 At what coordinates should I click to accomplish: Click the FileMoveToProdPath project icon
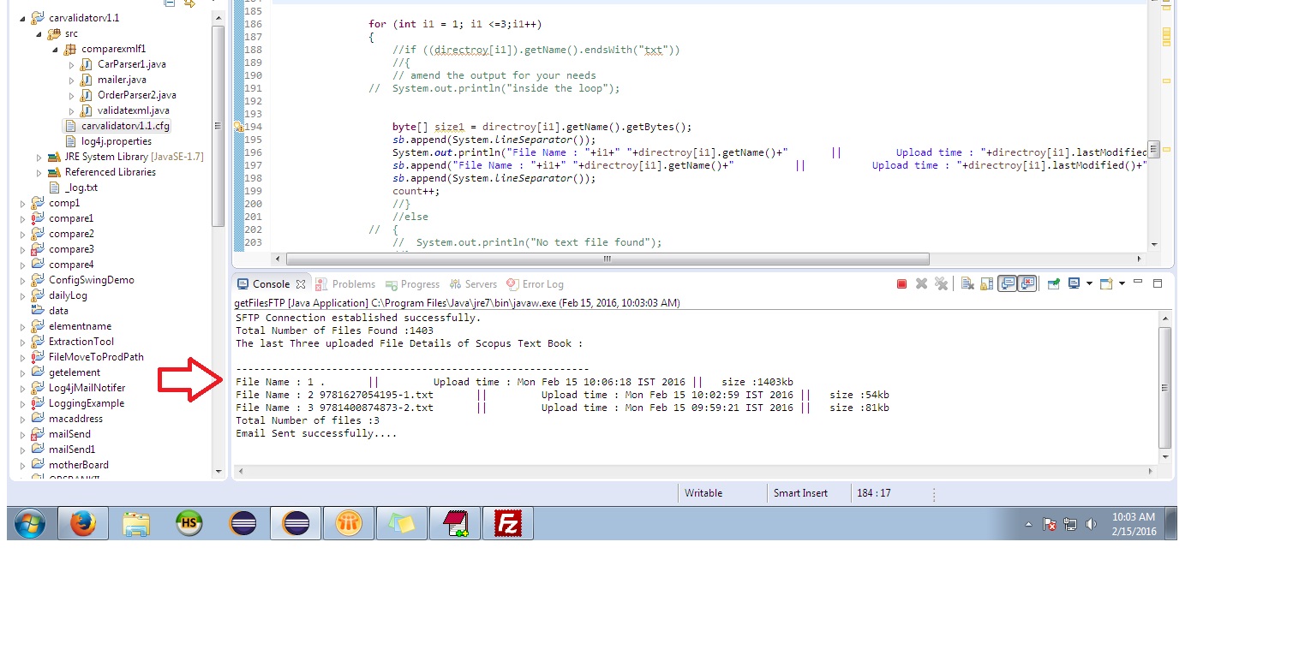37,357
